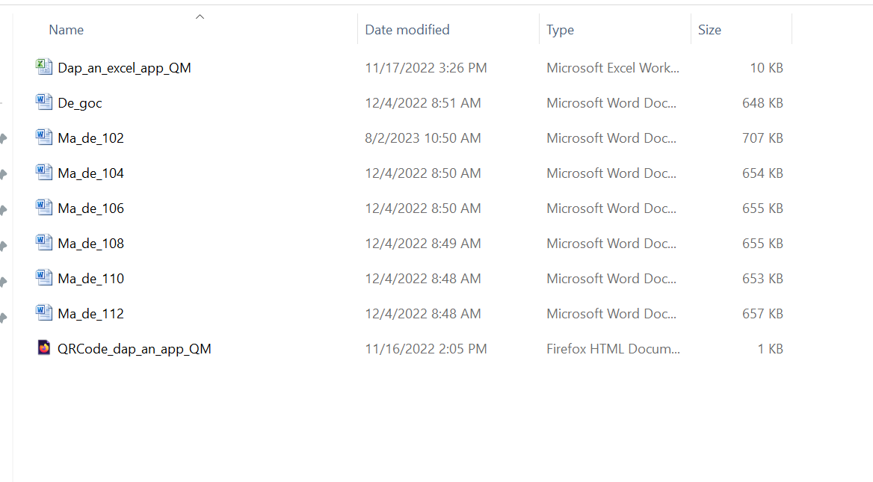Click the Firefox icon for QRCode_dap_an_app_QM
The height and width of the screenshot is (482, 873).
44,348
